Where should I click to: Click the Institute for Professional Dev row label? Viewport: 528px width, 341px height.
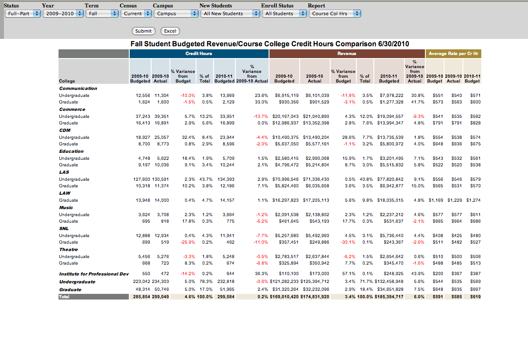coord(94,274)
